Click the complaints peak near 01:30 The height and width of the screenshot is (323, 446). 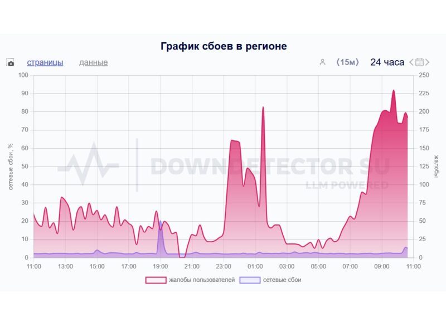tap(263, 107)
